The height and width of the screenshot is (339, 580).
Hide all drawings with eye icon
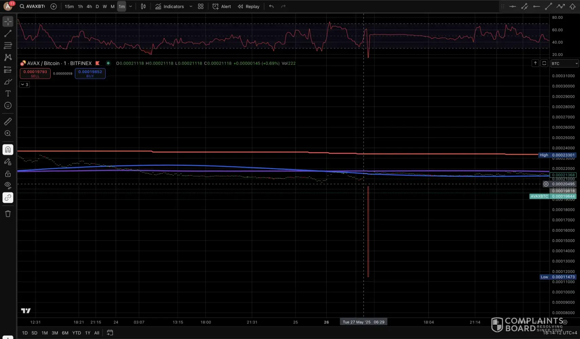point(8,185)
